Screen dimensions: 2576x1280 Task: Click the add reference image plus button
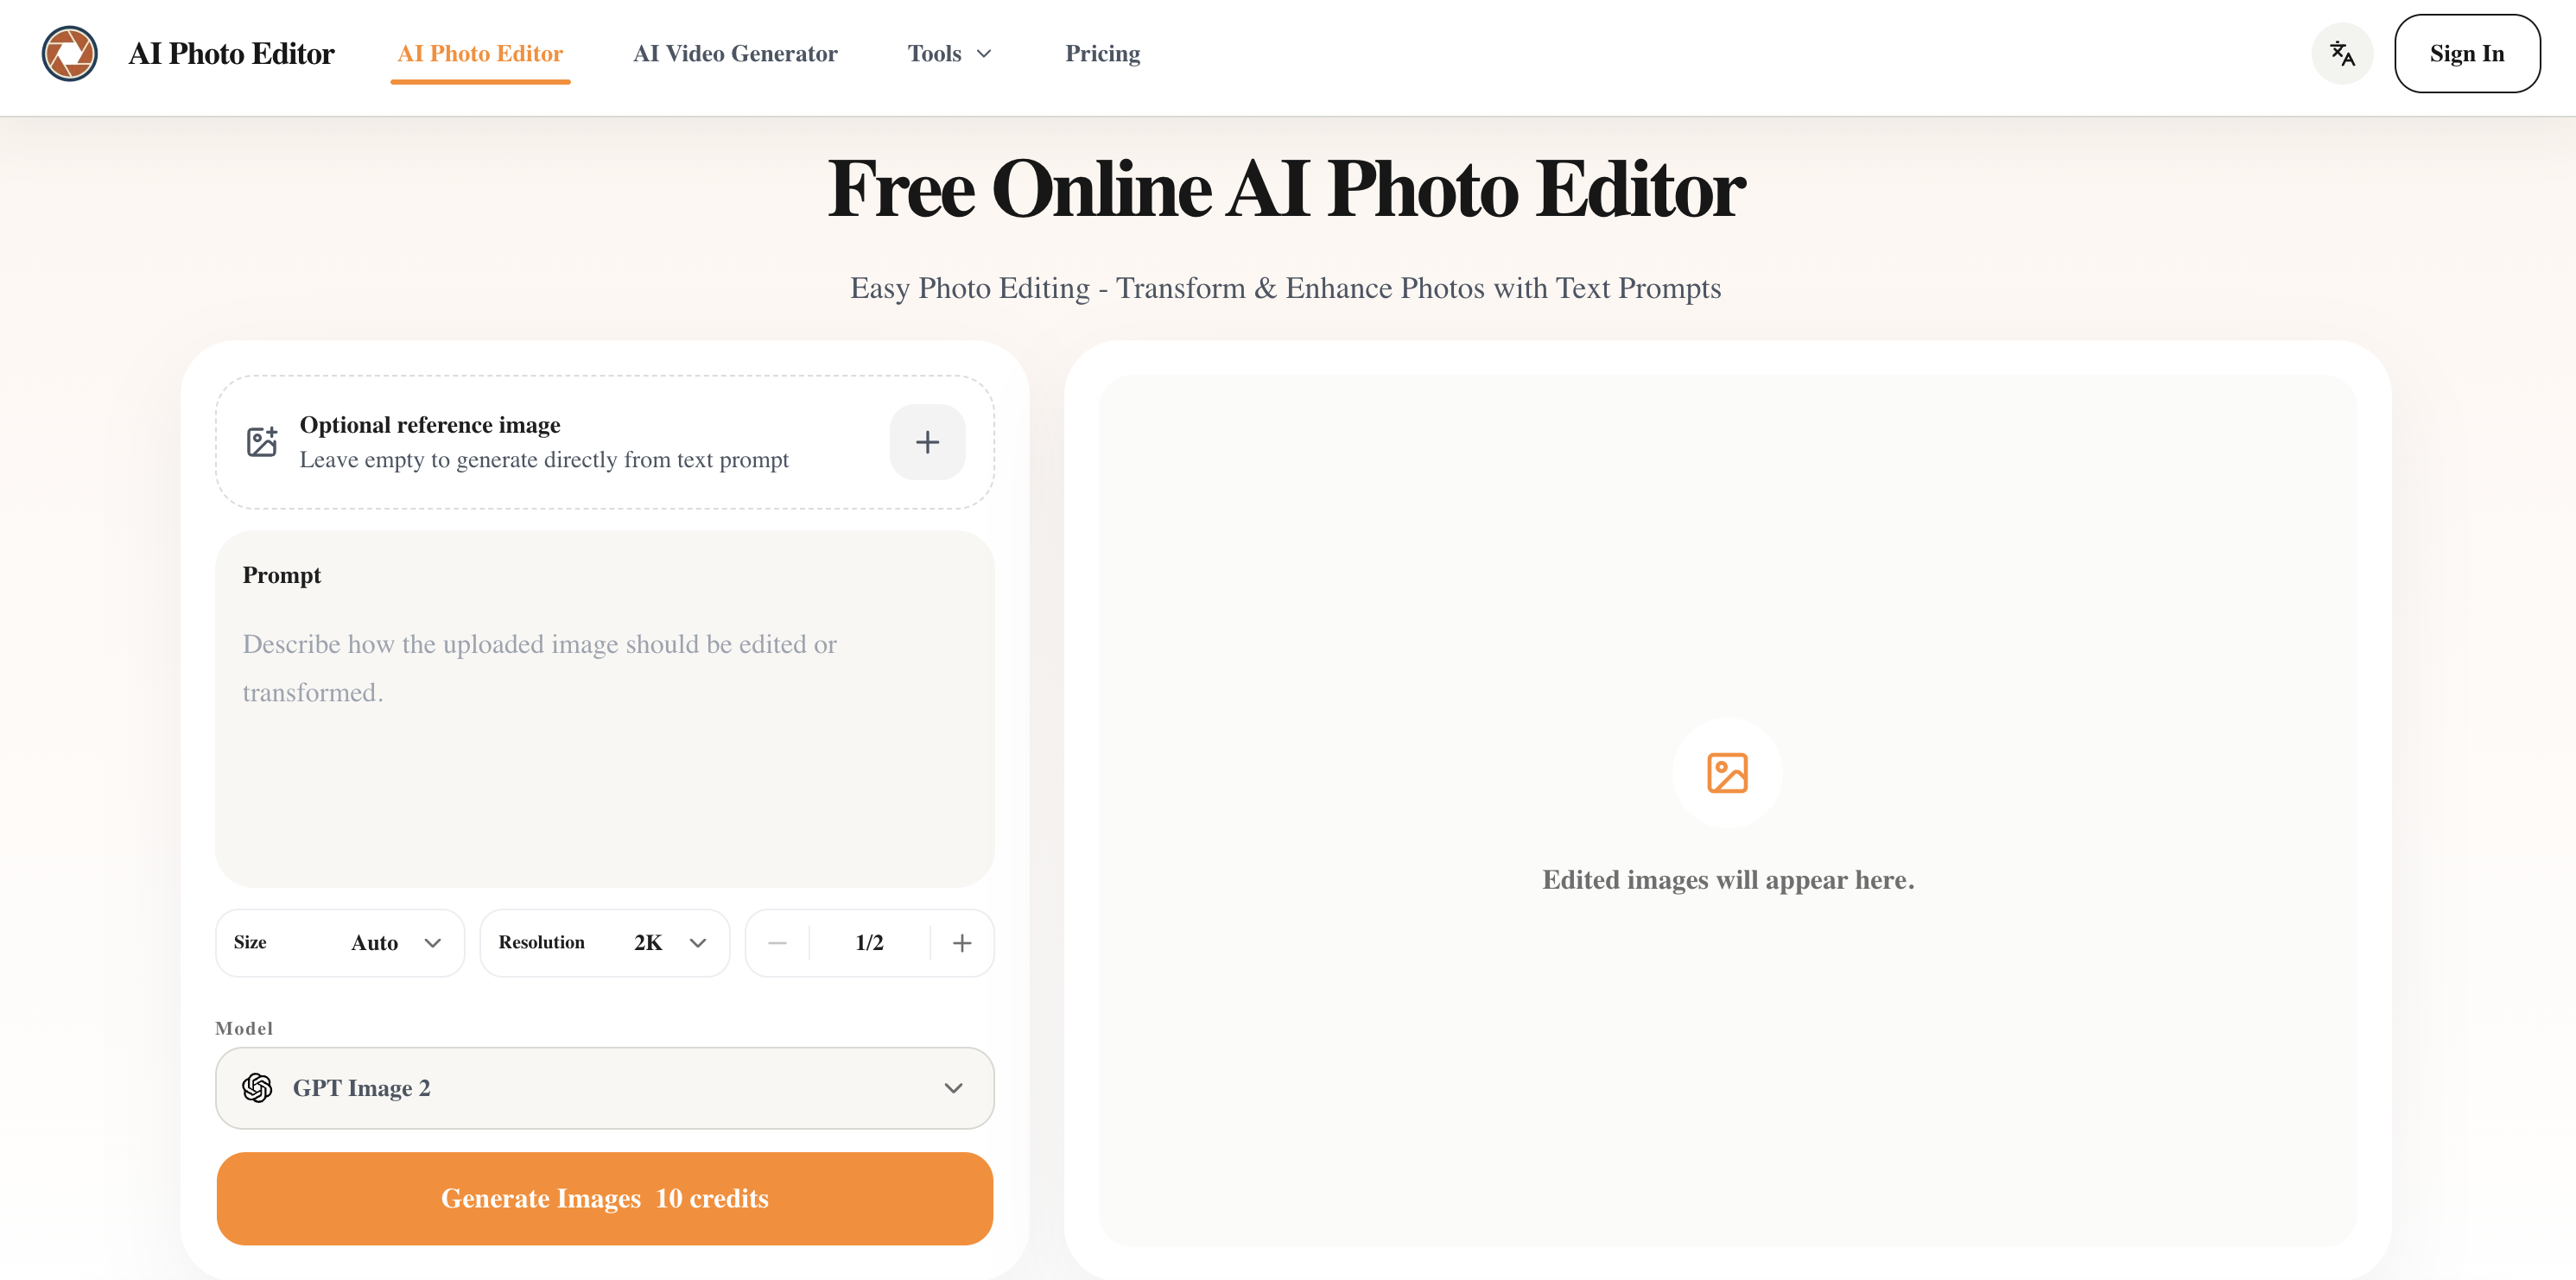[x=927, y=442]
